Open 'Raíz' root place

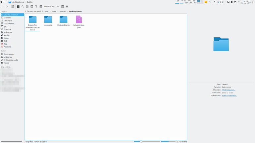point(12,44)
